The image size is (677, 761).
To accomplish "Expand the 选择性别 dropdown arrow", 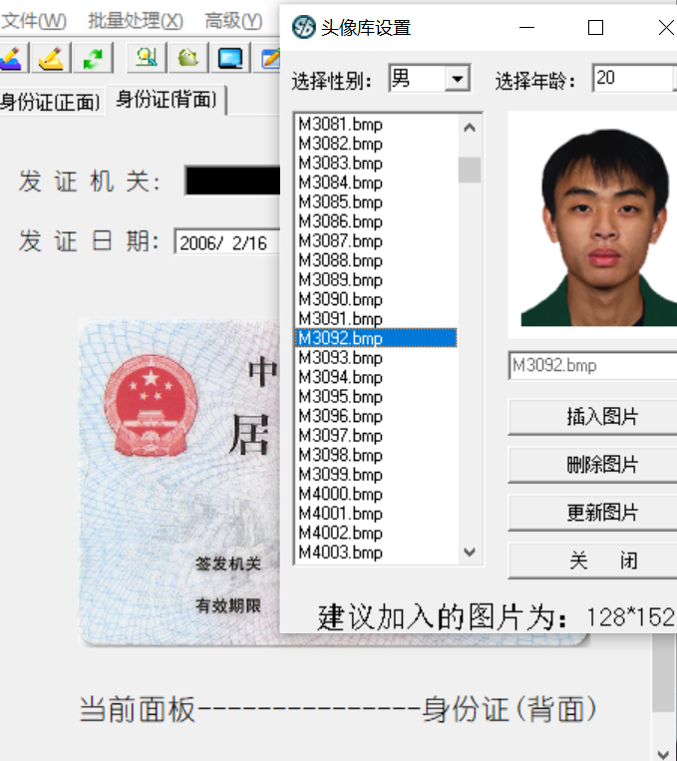I will 458,78.
